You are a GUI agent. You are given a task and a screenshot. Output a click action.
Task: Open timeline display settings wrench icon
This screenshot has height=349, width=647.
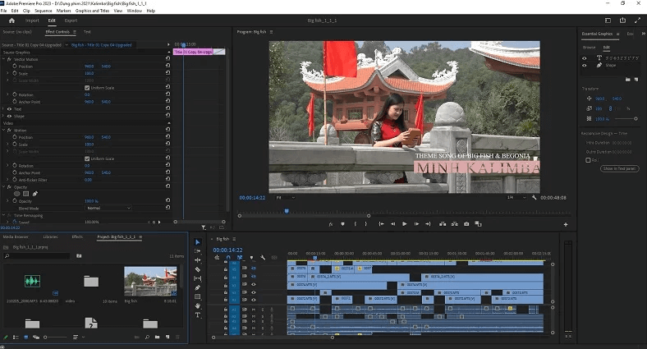click(263, 257)
